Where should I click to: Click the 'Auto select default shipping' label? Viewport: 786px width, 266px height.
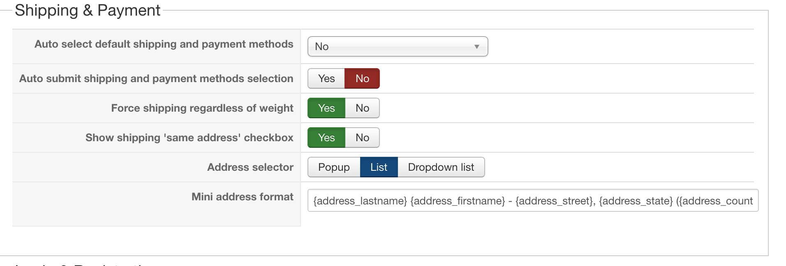164,44
